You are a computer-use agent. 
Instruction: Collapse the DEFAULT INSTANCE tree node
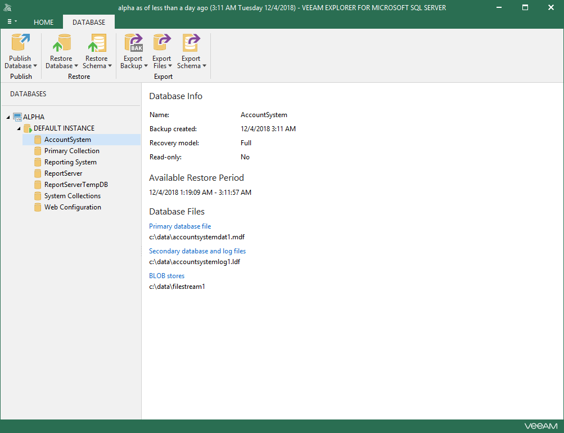click(x=19, y=128)
